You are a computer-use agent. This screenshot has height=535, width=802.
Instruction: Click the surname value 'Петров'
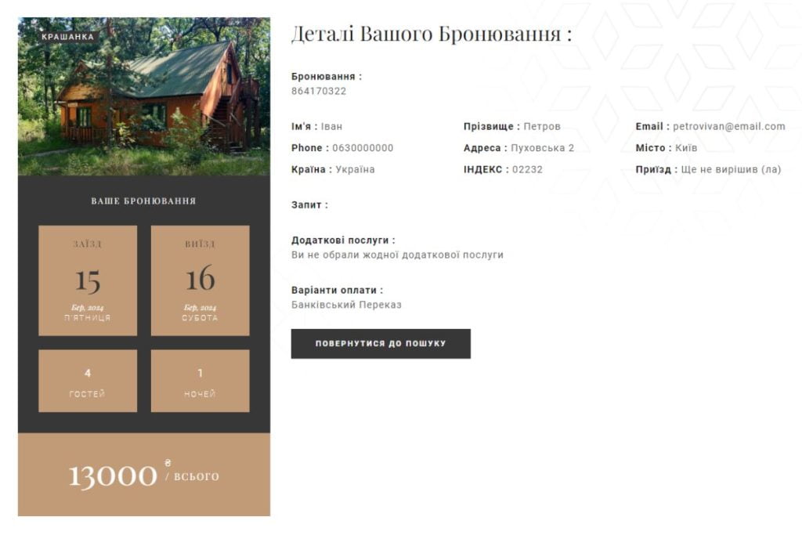click(542, 126)
